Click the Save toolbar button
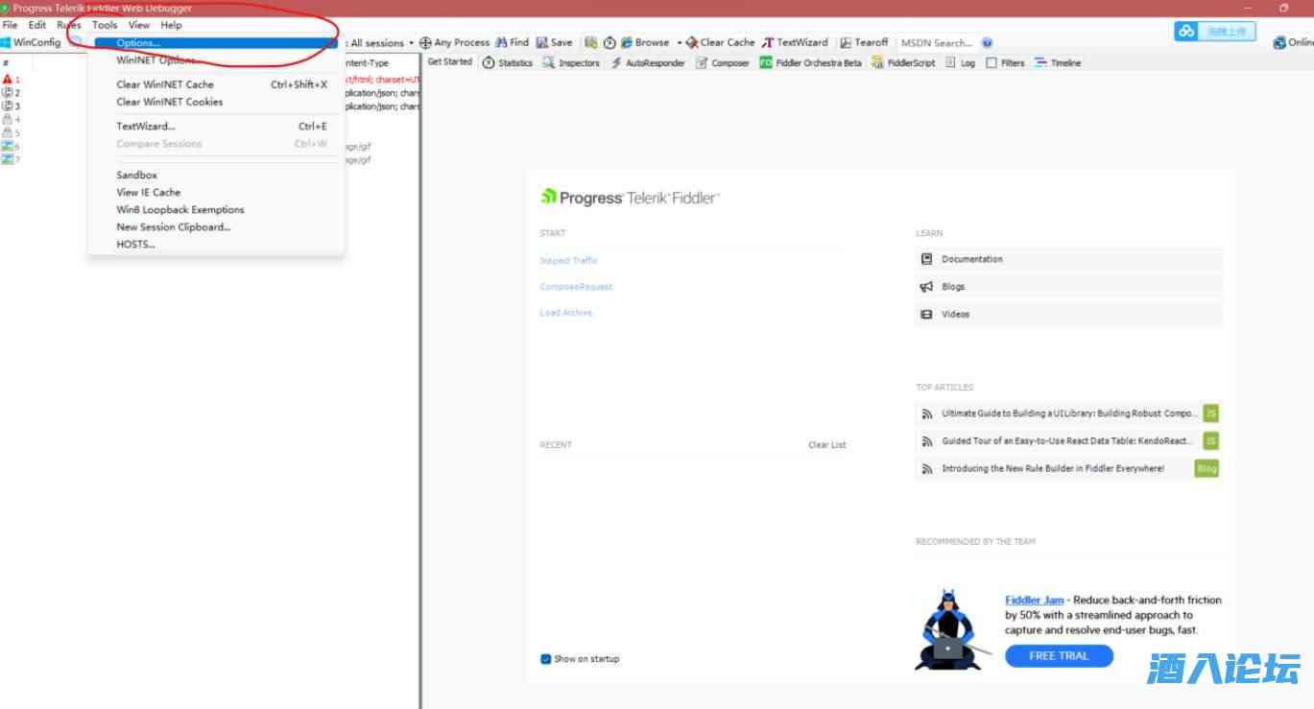This screenshot has width=1314, height=709. tap(555, 42)
